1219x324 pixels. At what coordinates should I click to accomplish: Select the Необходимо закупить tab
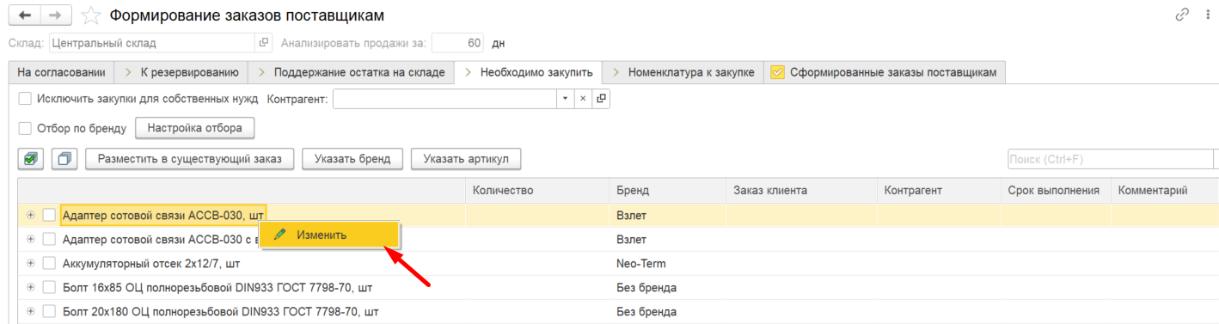529,72
